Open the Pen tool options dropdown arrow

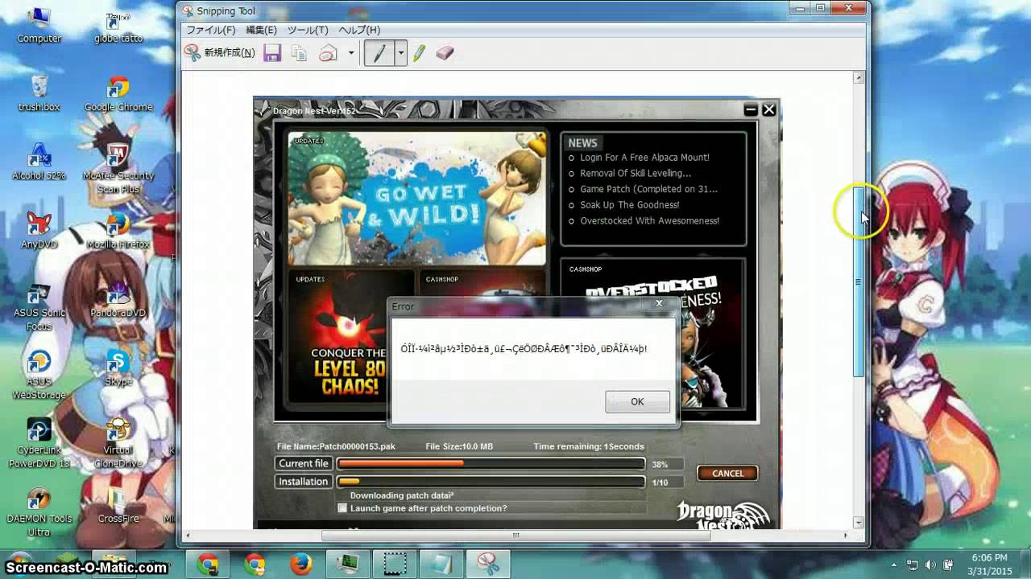tap(400, 53)
